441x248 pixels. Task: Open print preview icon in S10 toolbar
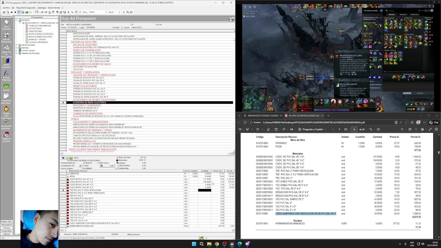click(x=8, y=12)
